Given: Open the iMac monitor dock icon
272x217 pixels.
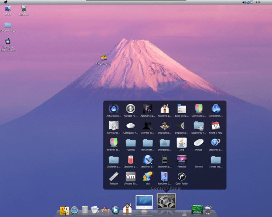Looking at the screenshot, I should point(144,203).
